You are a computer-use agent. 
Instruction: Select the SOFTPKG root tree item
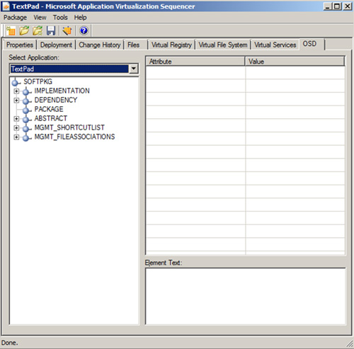38,81
